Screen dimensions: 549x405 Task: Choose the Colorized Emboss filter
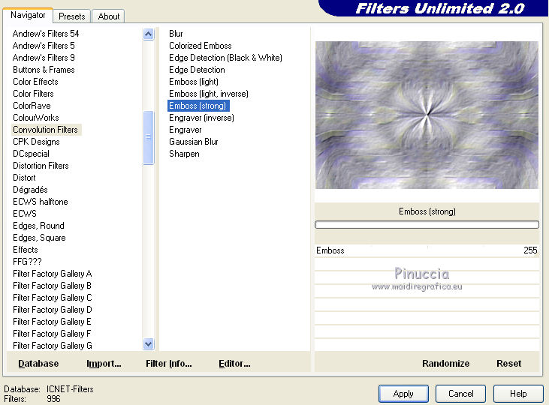201,46
